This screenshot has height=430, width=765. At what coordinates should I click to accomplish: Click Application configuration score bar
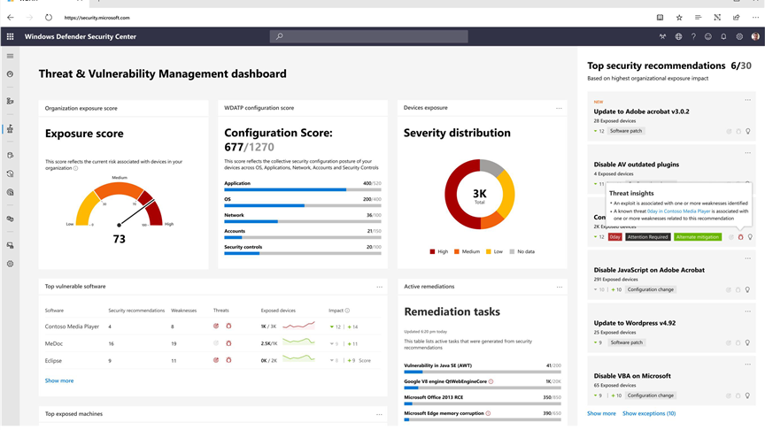303,189
